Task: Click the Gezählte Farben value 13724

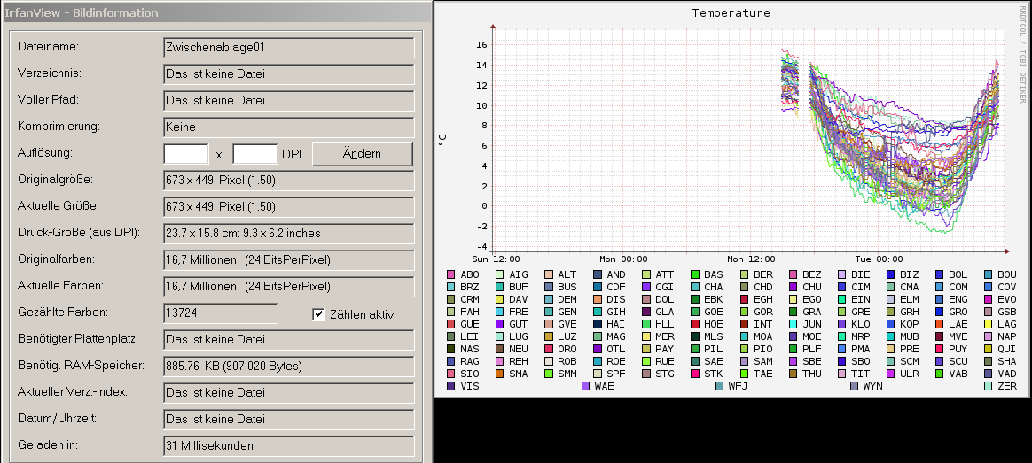Action: 221,313
